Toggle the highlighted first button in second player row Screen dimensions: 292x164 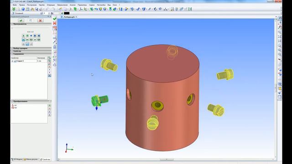(x=23, y=40)
